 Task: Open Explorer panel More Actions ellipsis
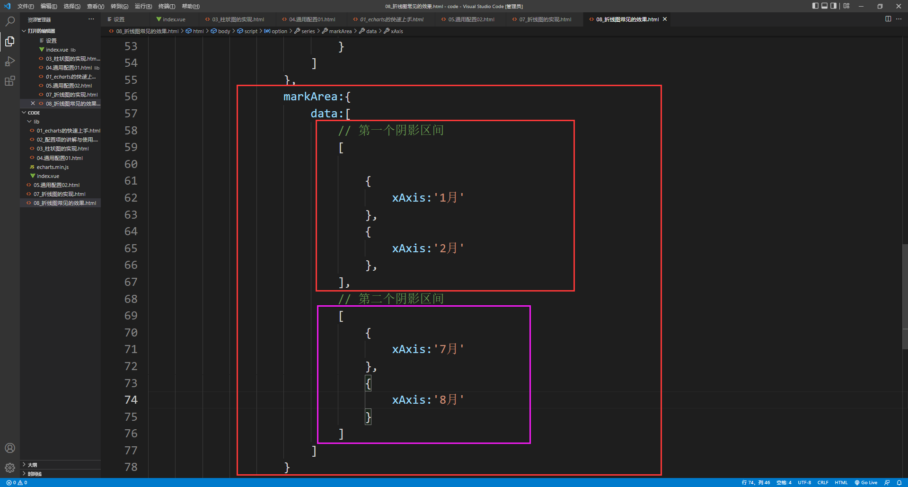[91, 19]
